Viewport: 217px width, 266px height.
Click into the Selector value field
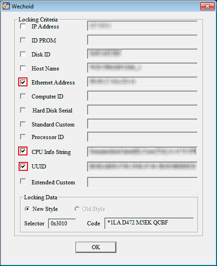click(62, 224)
